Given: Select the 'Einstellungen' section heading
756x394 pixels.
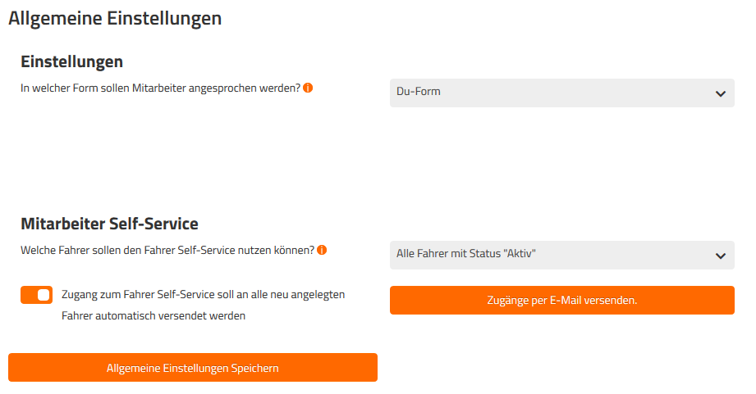Looking at the screenshot, I should click(72, 61).
